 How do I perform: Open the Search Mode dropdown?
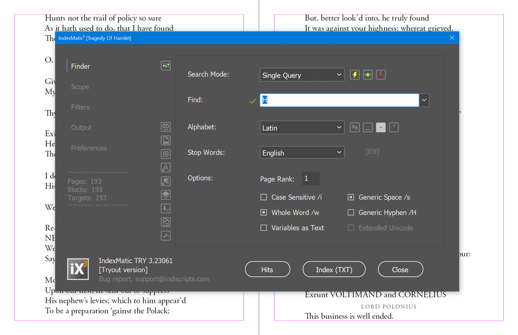[x=302, y=75]
